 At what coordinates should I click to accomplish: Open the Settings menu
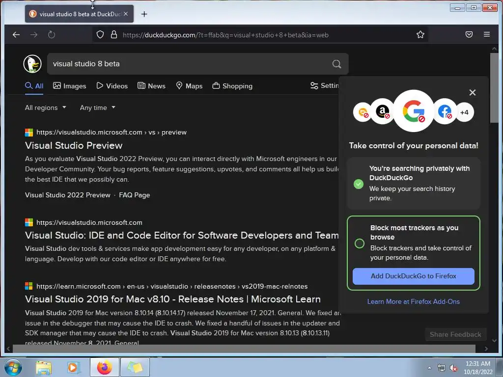324,85
